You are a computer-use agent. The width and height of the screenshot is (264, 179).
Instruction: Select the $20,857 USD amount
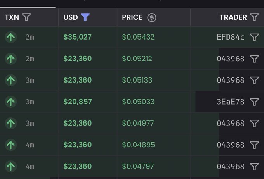pos(78,102)
